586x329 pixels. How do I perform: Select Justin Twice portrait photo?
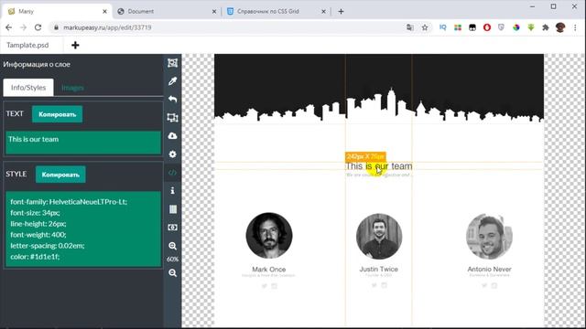tap(379, 236)
